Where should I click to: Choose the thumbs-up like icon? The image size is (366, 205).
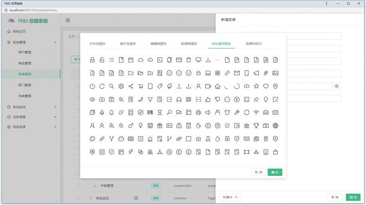208,99
